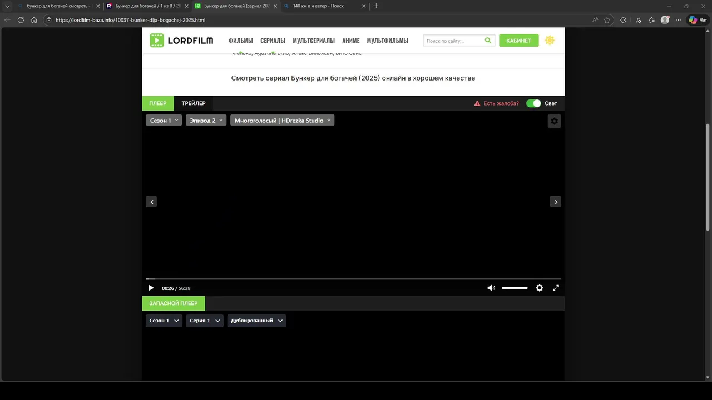Open browser home page
Viewport: 712px width, 400px height.
34,20
